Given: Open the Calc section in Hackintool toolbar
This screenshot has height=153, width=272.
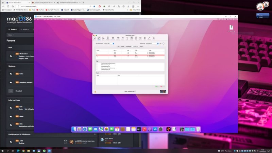Looking at the screenshot, I should [145, 38].
